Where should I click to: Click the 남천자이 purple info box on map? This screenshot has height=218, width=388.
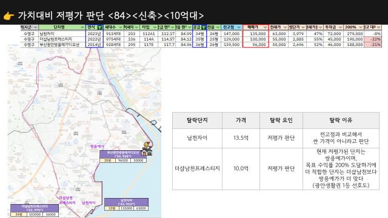[x=127, y=205]
